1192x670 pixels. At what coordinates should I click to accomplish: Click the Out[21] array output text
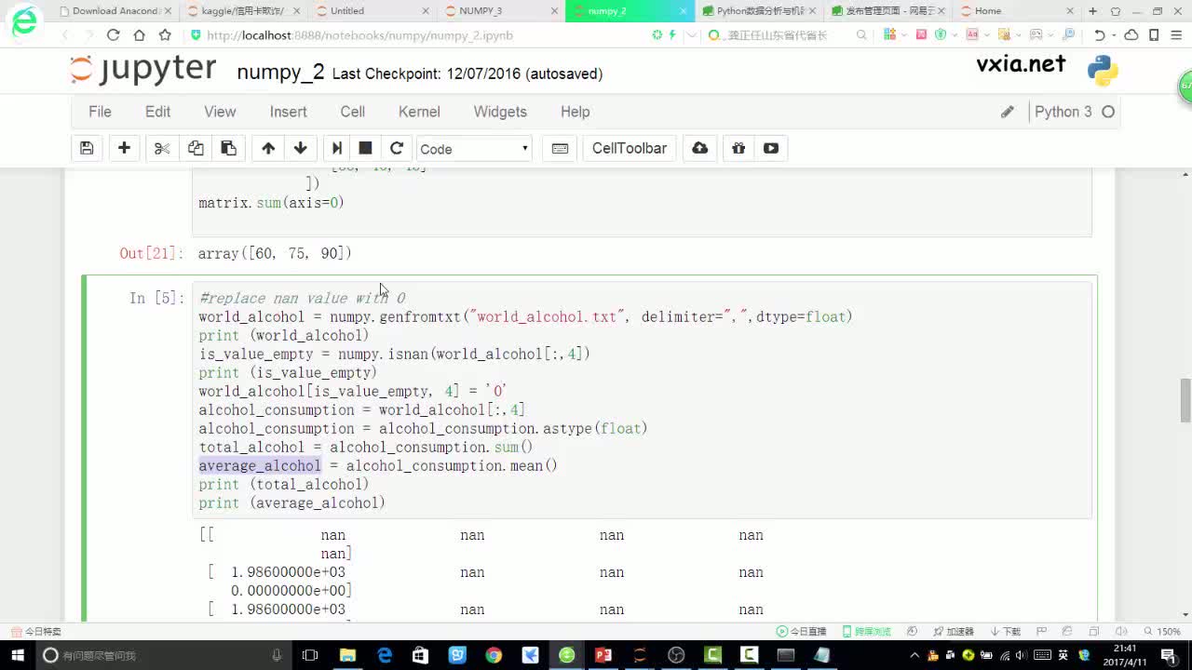click(x=275, y=253)
